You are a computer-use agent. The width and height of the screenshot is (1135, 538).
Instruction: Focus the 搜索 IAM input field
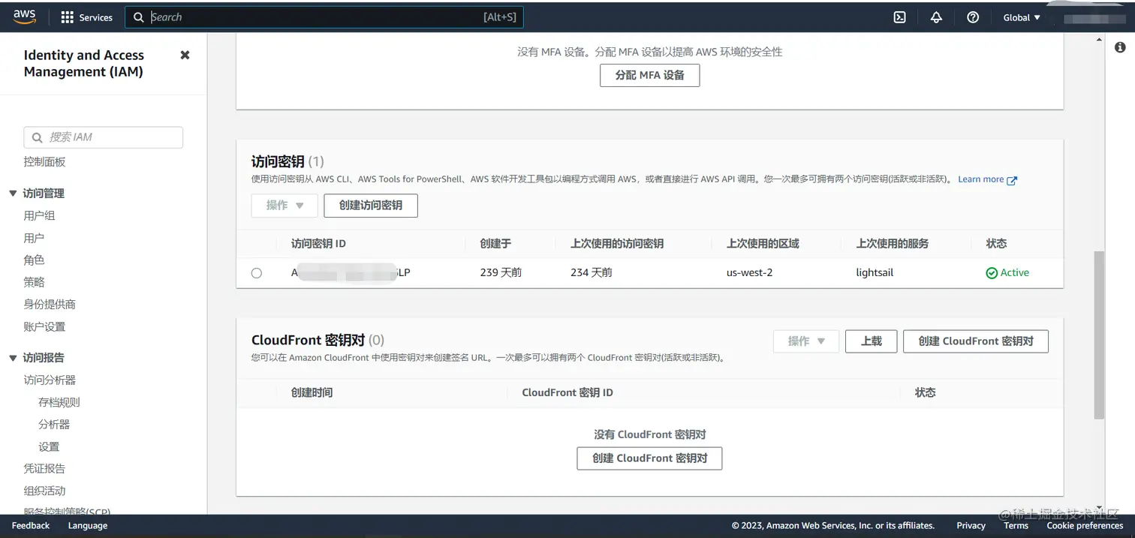click(x=104, y=137)
